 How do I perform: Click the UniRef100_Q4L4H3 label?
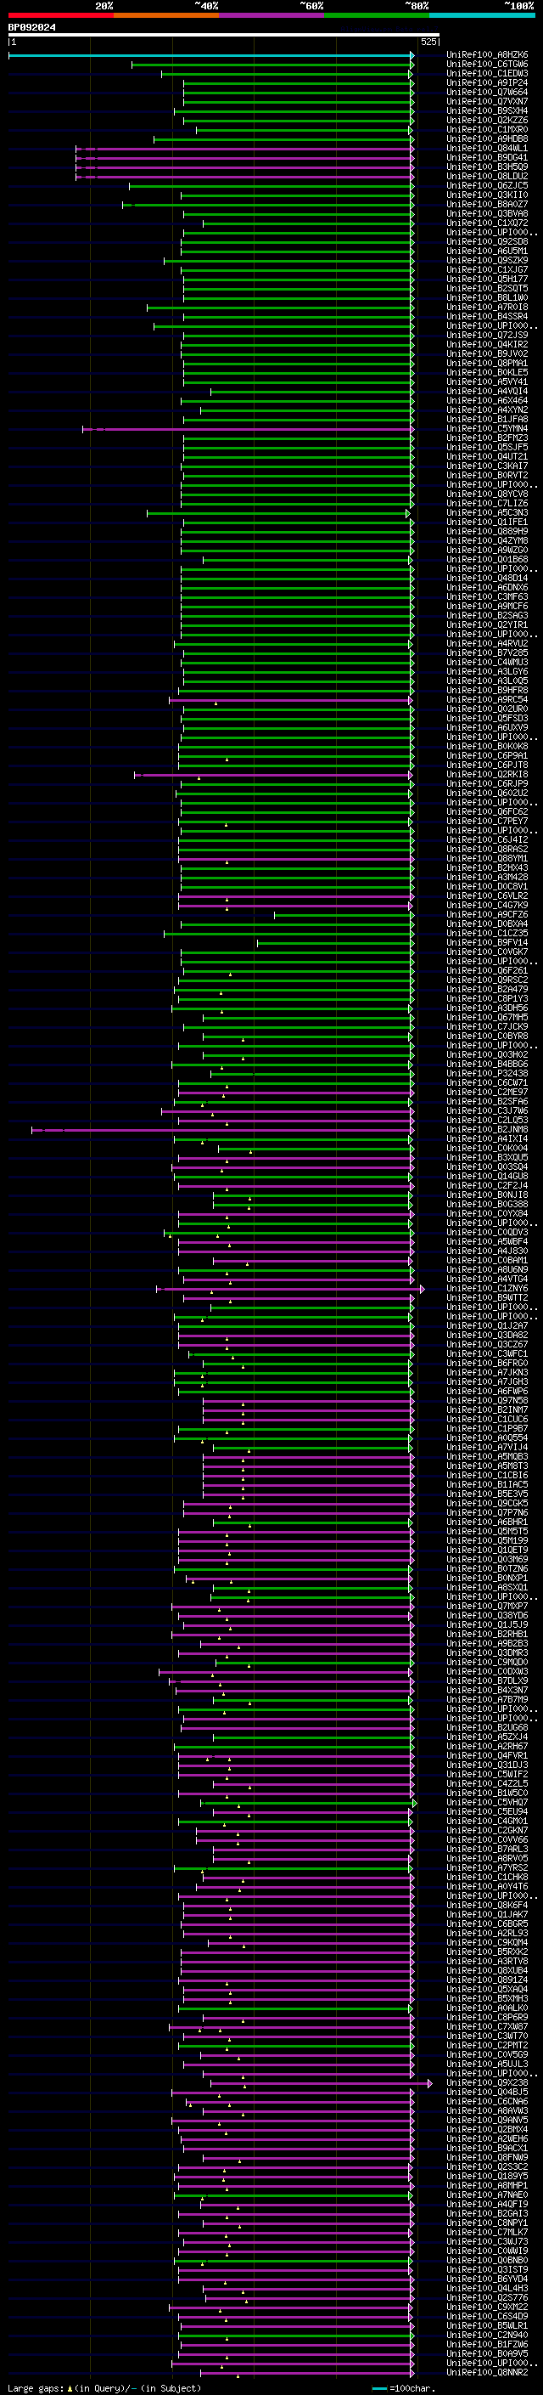(x=487, y=2289)
